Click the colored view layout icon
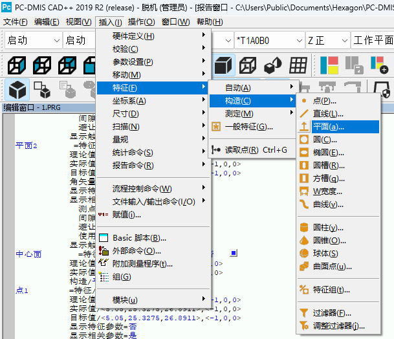This screenshot has width=394, height=339. [x=329, y=65]
